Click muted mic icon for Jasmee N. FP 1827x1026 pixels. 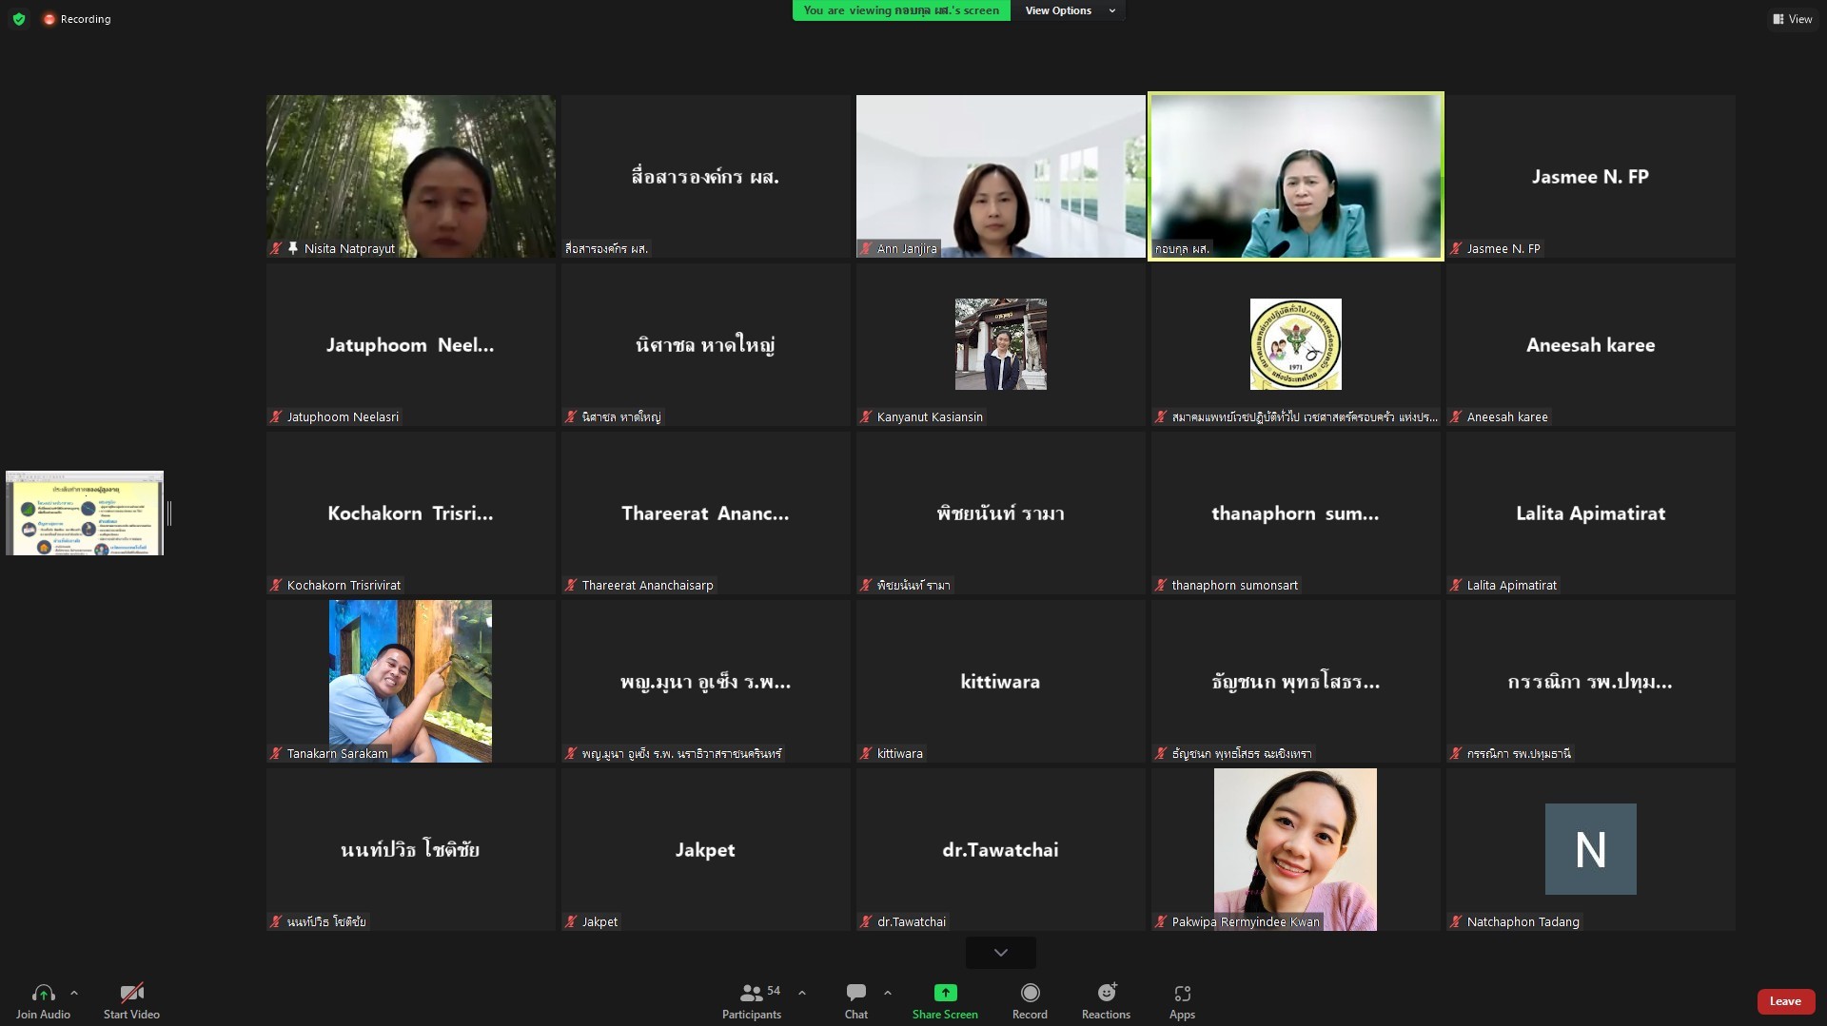tap(1456, 248)
